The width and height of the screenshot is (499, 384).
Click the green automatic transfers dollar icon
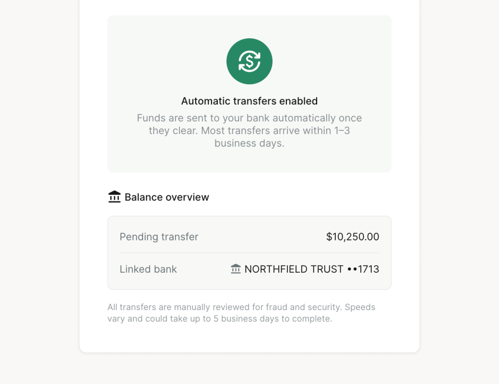point(249,61)
